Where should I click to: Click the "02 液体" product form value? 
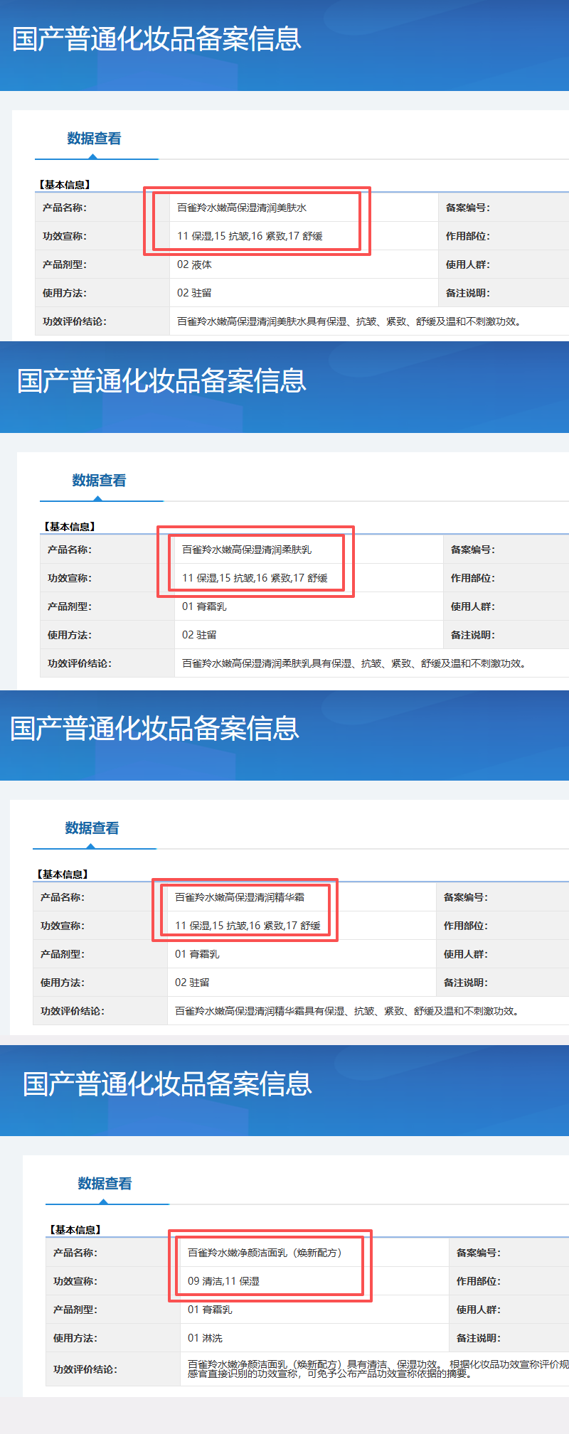coord(194,264)
